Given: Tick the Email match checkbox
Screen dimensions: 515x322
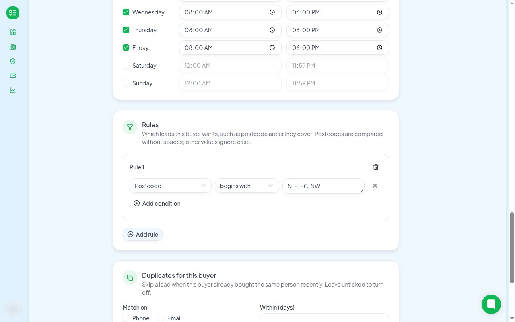Looking at the screenshot, I should click(x=161, y=318).
